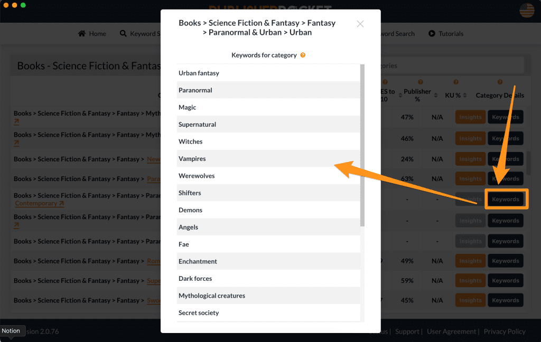Screen dimensions: 541x342
Task: Click the keyword list scrollbar in popup
Action: coord(362,142)
